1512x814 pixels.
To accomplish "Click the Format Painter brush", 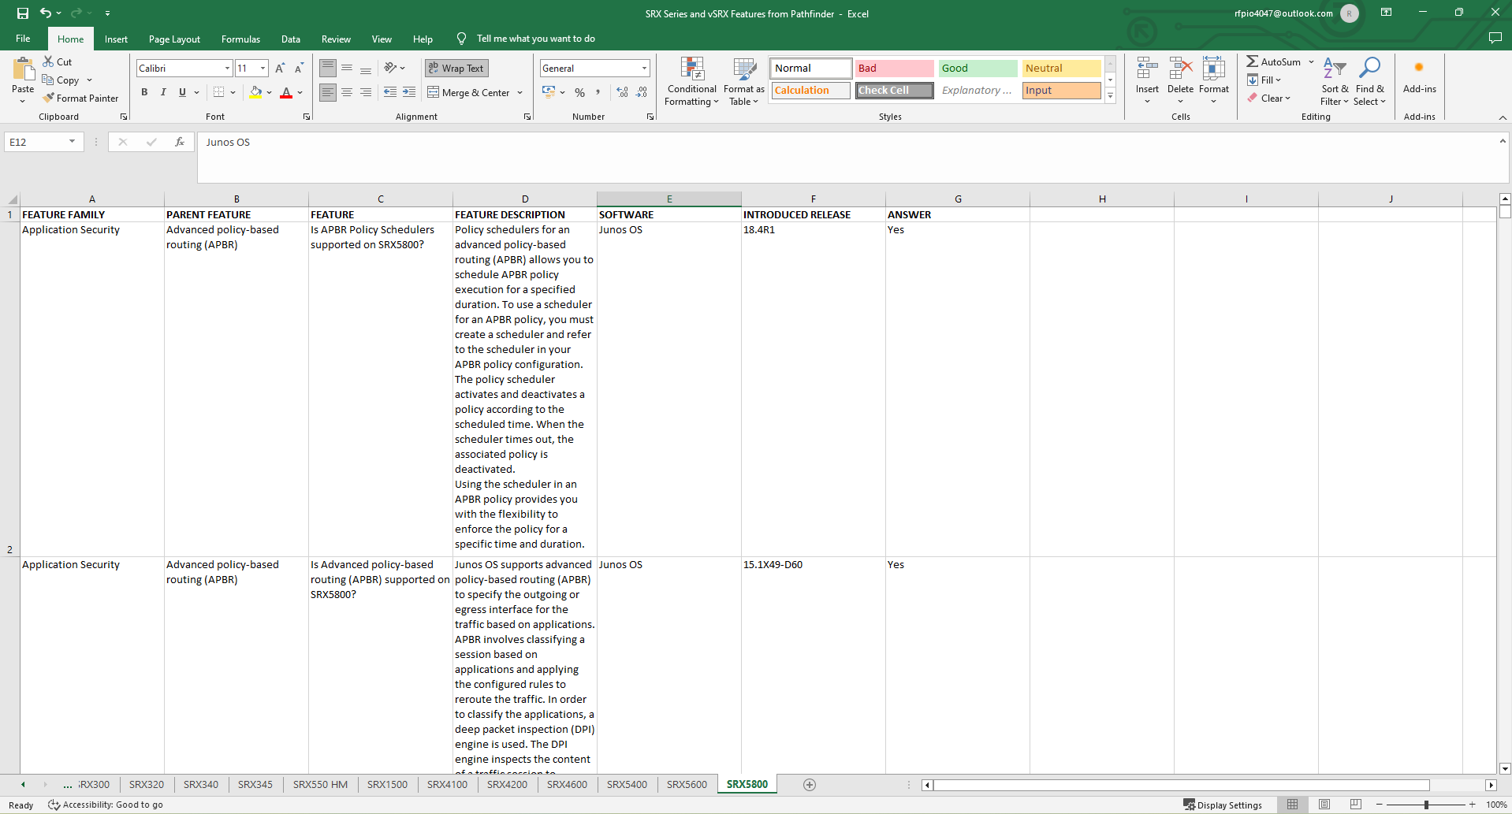I will 49,98.
